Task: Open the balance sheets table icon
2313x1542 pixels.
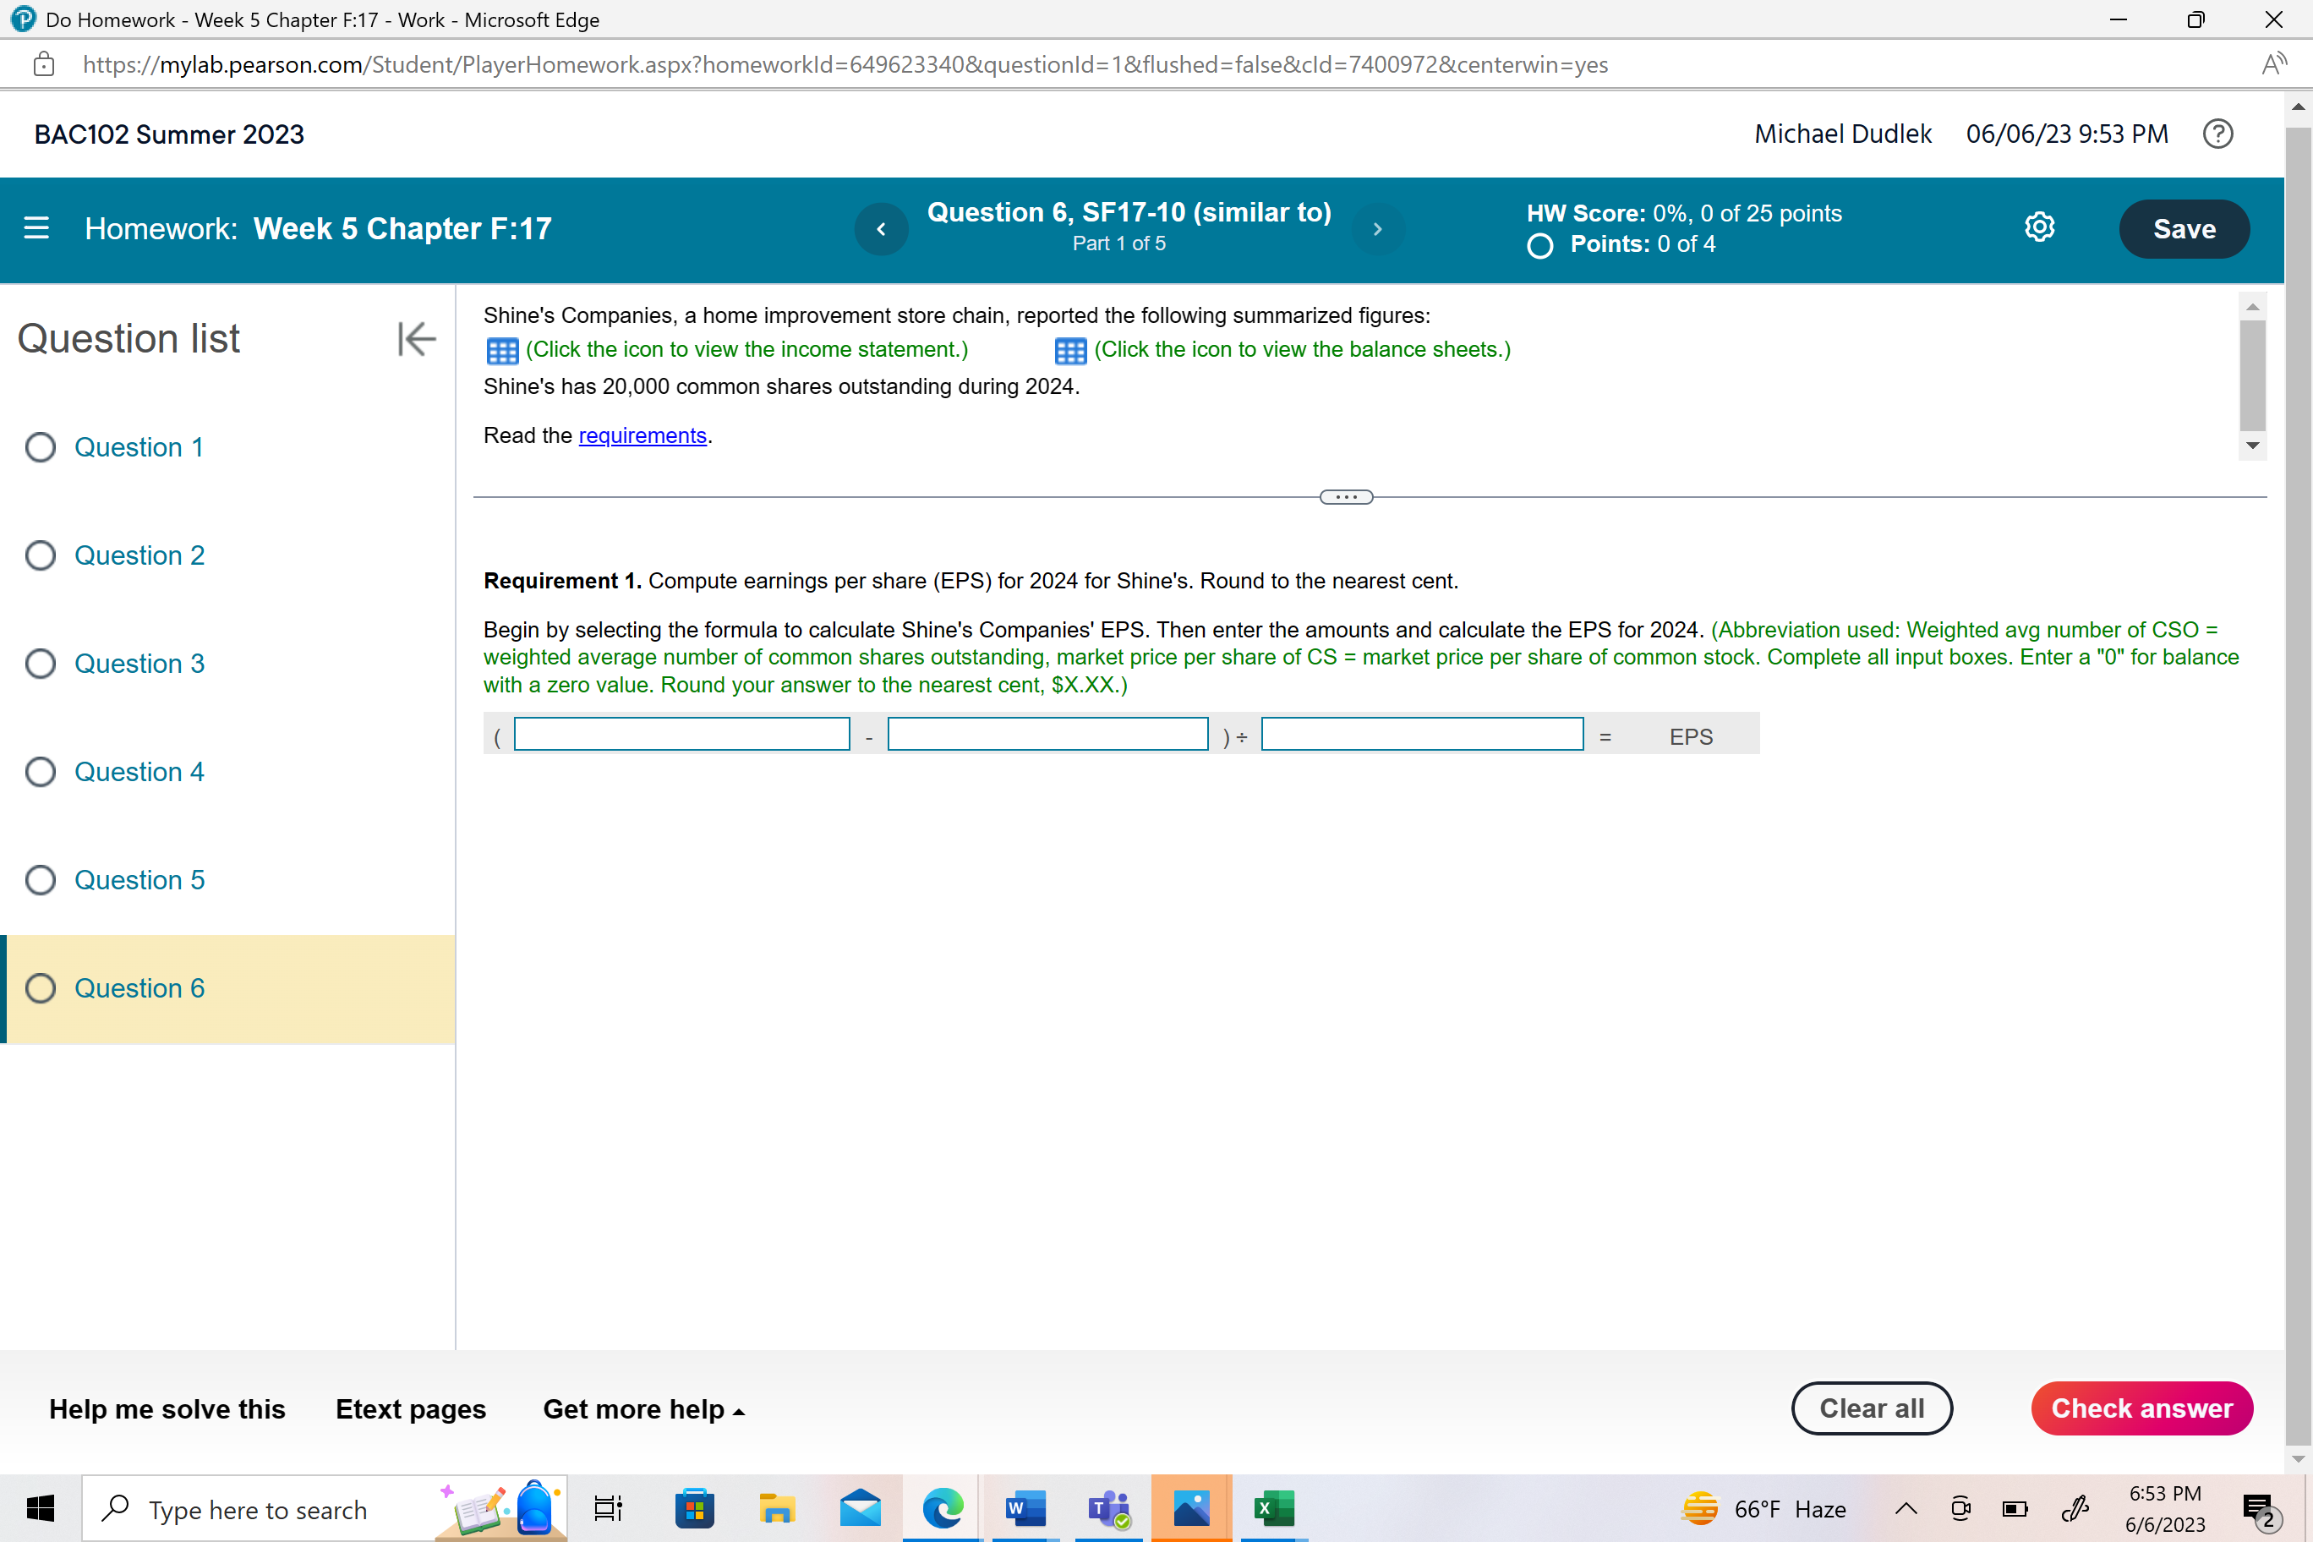Action: pos(1070,350)
